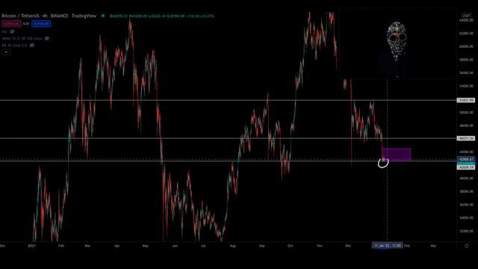Click the Jun label on the time axis

click(175, 246)
